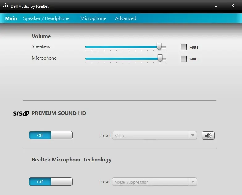The height and width of the screenshot is (195, 242).
Task: Click the Dell Audio equalizer icon in title bar
Action: tap(6, 6)
